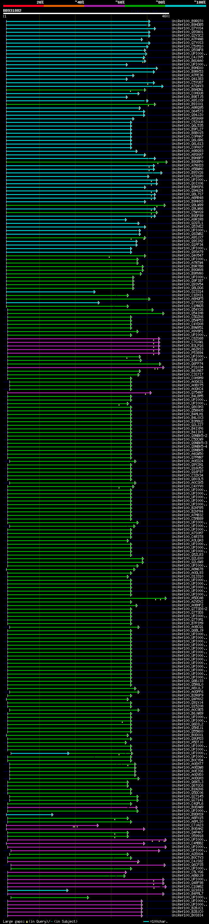The width and height of the screenshot is (209, 924).
Task: Select the UniRef100_B3LP16 label
Action: coord(187,346)
